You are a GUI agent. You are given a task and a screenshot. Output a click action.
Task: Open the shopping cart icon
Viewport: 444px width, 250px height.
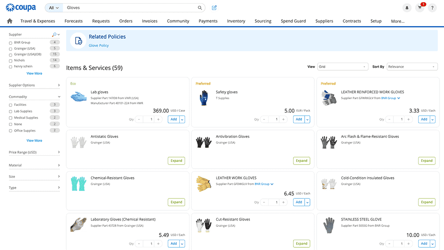pos(420,8)
